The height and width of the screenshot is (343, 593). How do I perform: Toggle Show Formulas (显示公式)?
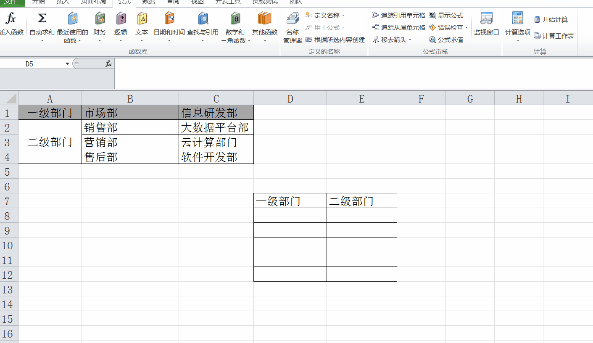[446, 16]
